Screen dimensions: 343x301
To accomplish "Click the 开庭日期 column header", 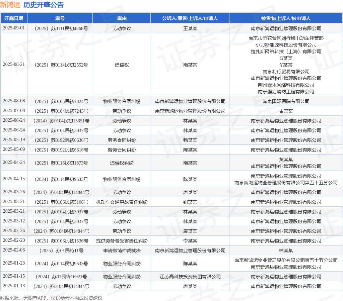I will point(14,18).
